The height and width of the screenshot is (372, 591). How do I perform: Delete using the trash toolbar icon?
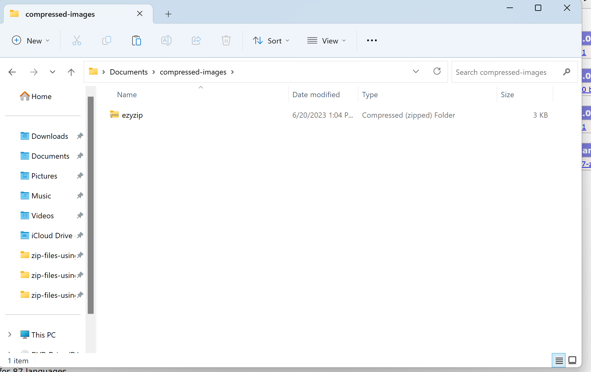(226, 40)
